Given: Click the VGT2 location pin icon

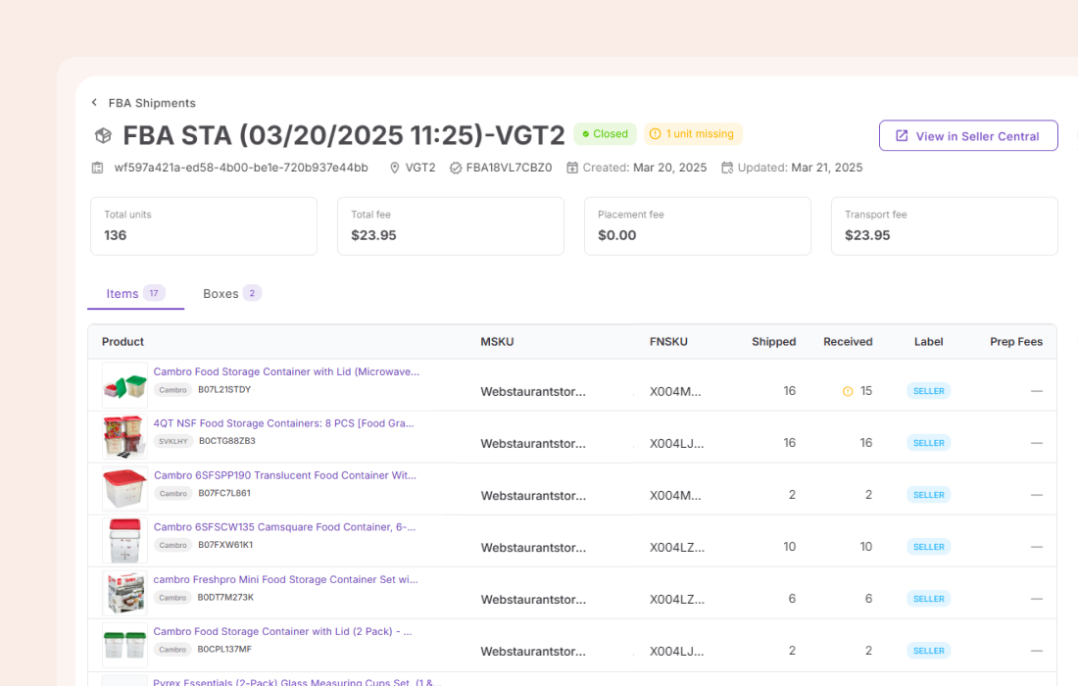Looking at the screenshot, I should pos(395,168).
